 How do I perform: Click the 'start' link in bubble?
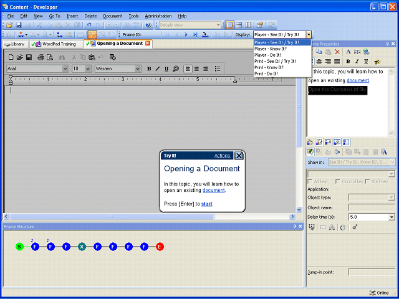click(206, 204)
